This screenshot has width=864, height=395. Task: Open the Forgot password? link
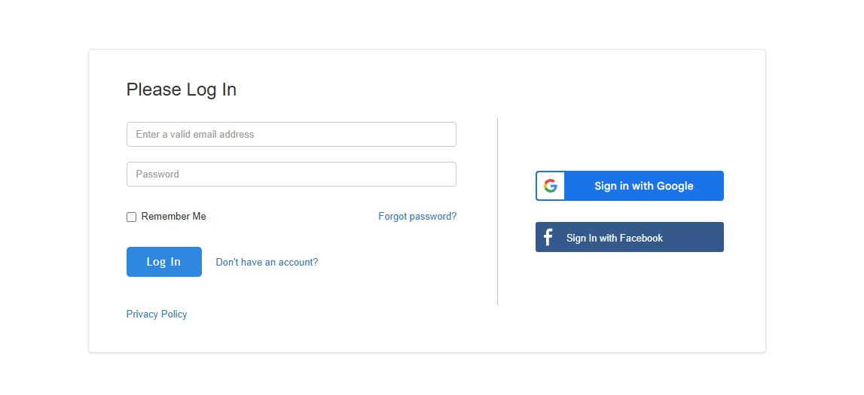(417, 217)
